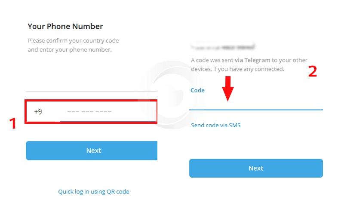The width and height of the screenshot is (344, 215).
Task: Click 'devices, if you have any connected.' text
Action: [237, 69]
